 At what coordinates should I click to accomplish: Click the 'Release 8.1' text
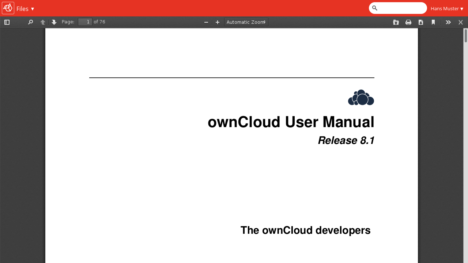point(346,140)
